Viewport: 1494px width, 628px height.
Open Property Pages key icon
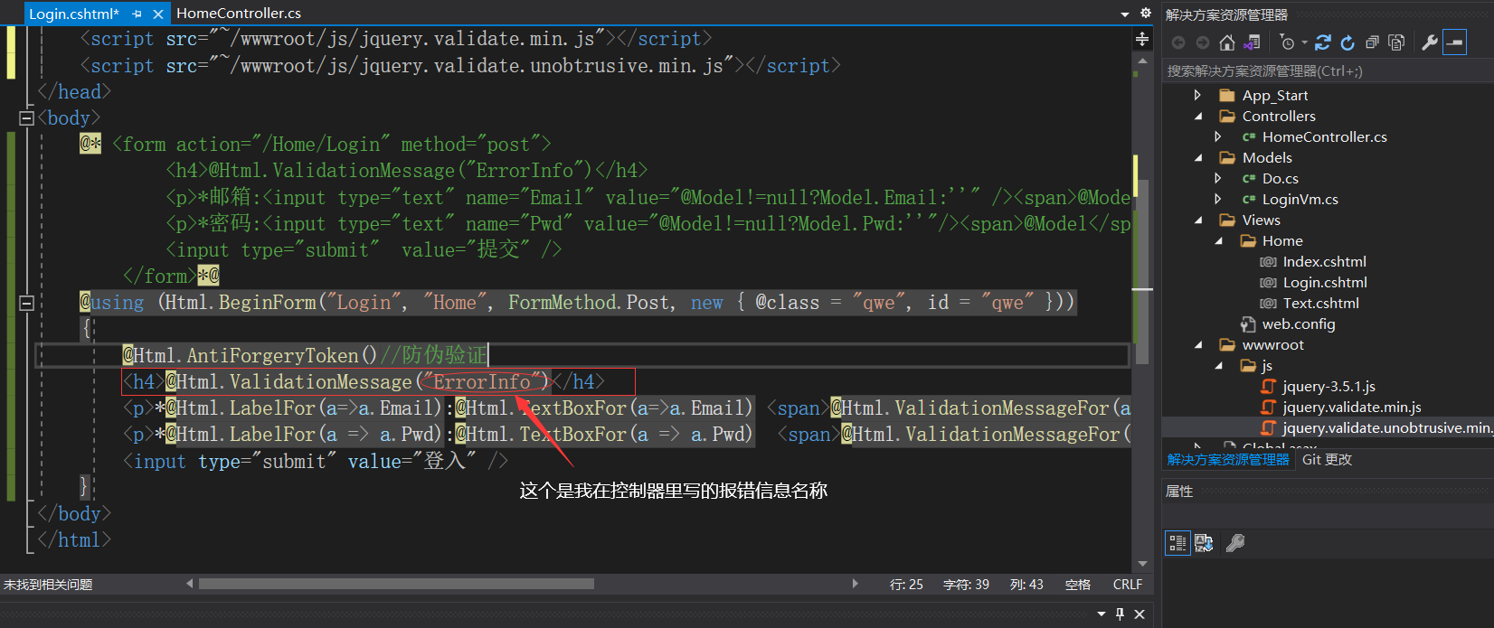(1234, 543)
